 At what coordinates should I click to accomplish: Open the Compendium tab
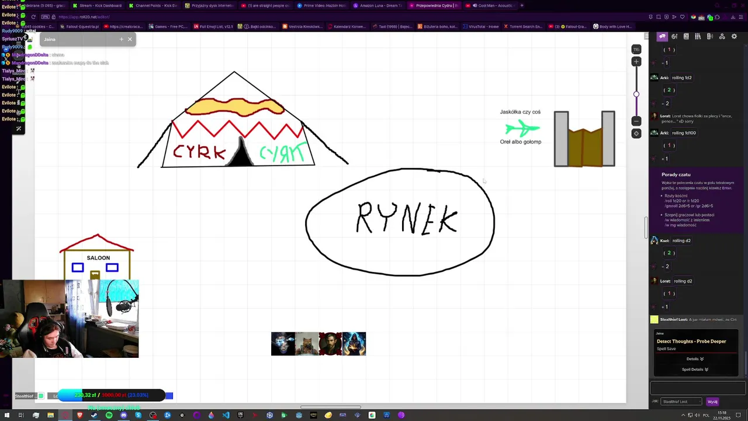(698, 36)
